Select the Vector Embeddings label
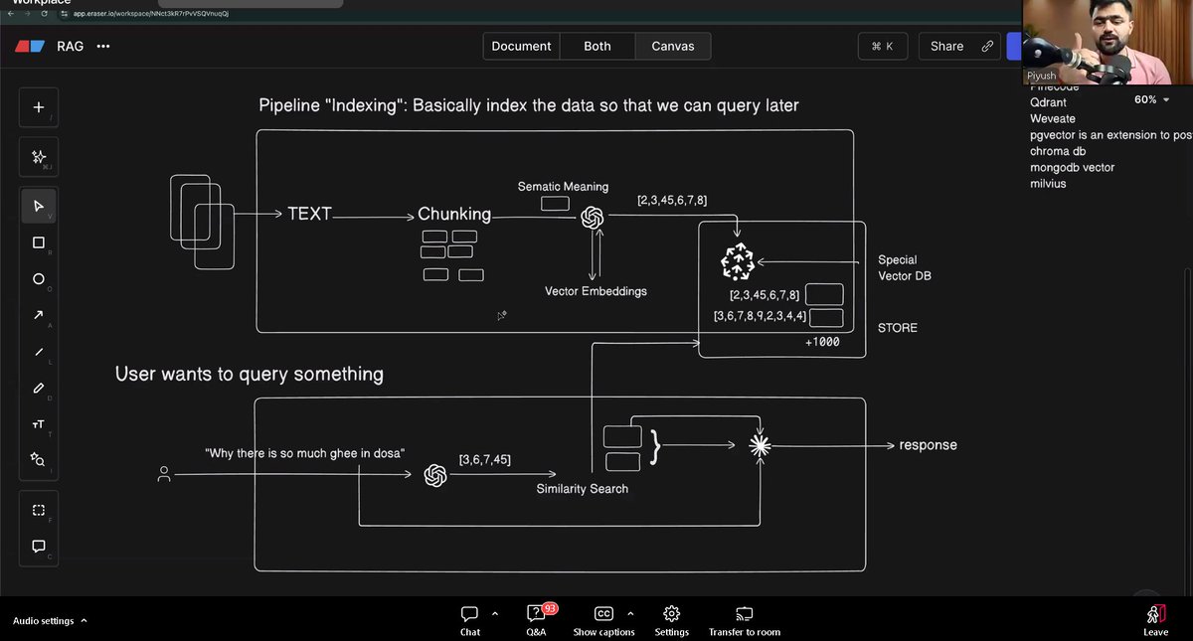The width and height of the screenshot is (1193, 641). [596, 291]
